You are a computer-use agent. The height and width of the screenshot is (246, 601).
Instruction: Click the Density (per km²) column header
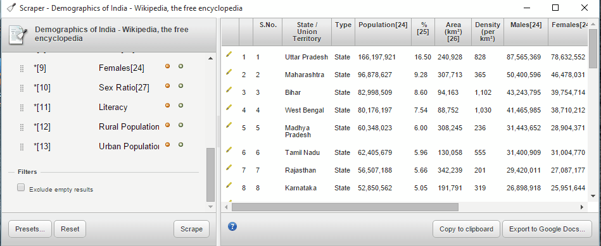click(487, 32)
